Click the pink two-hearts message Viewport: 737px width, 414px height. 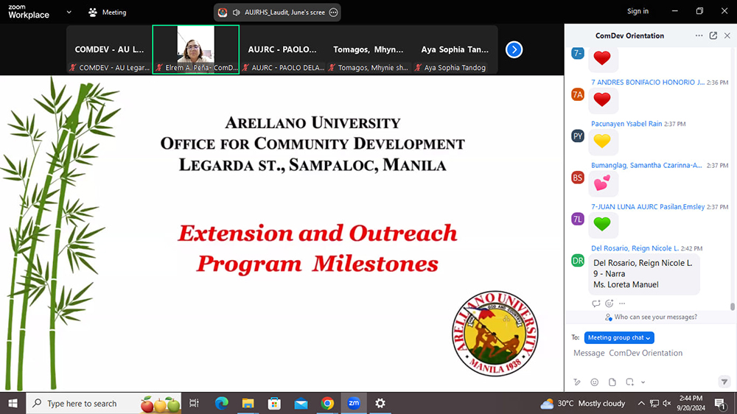pos(602,183)
